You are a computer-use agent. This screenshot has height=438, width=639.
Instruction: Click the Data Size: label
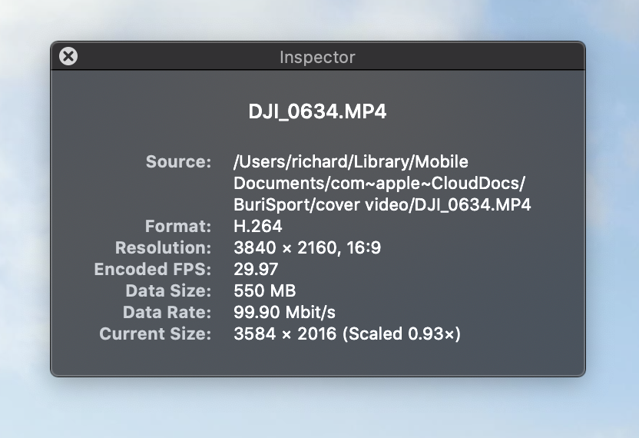pos(168,290)
